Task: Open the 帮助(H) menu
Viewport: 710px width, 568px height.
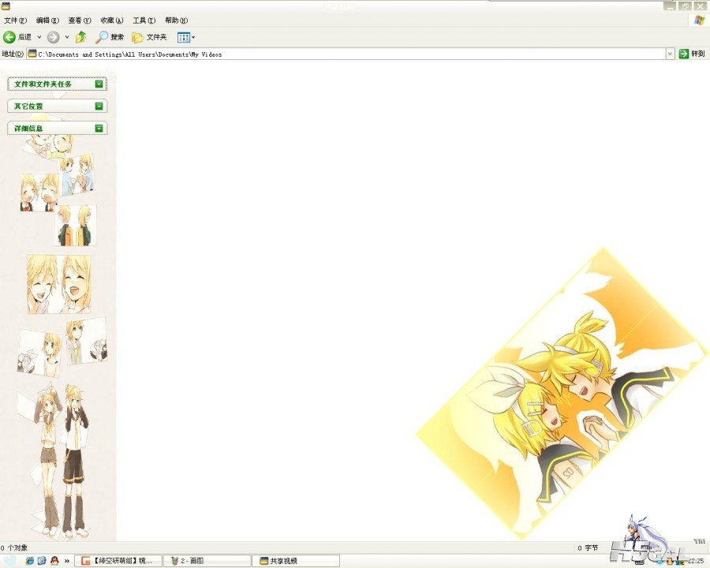Action: click(x=176, y=21)
